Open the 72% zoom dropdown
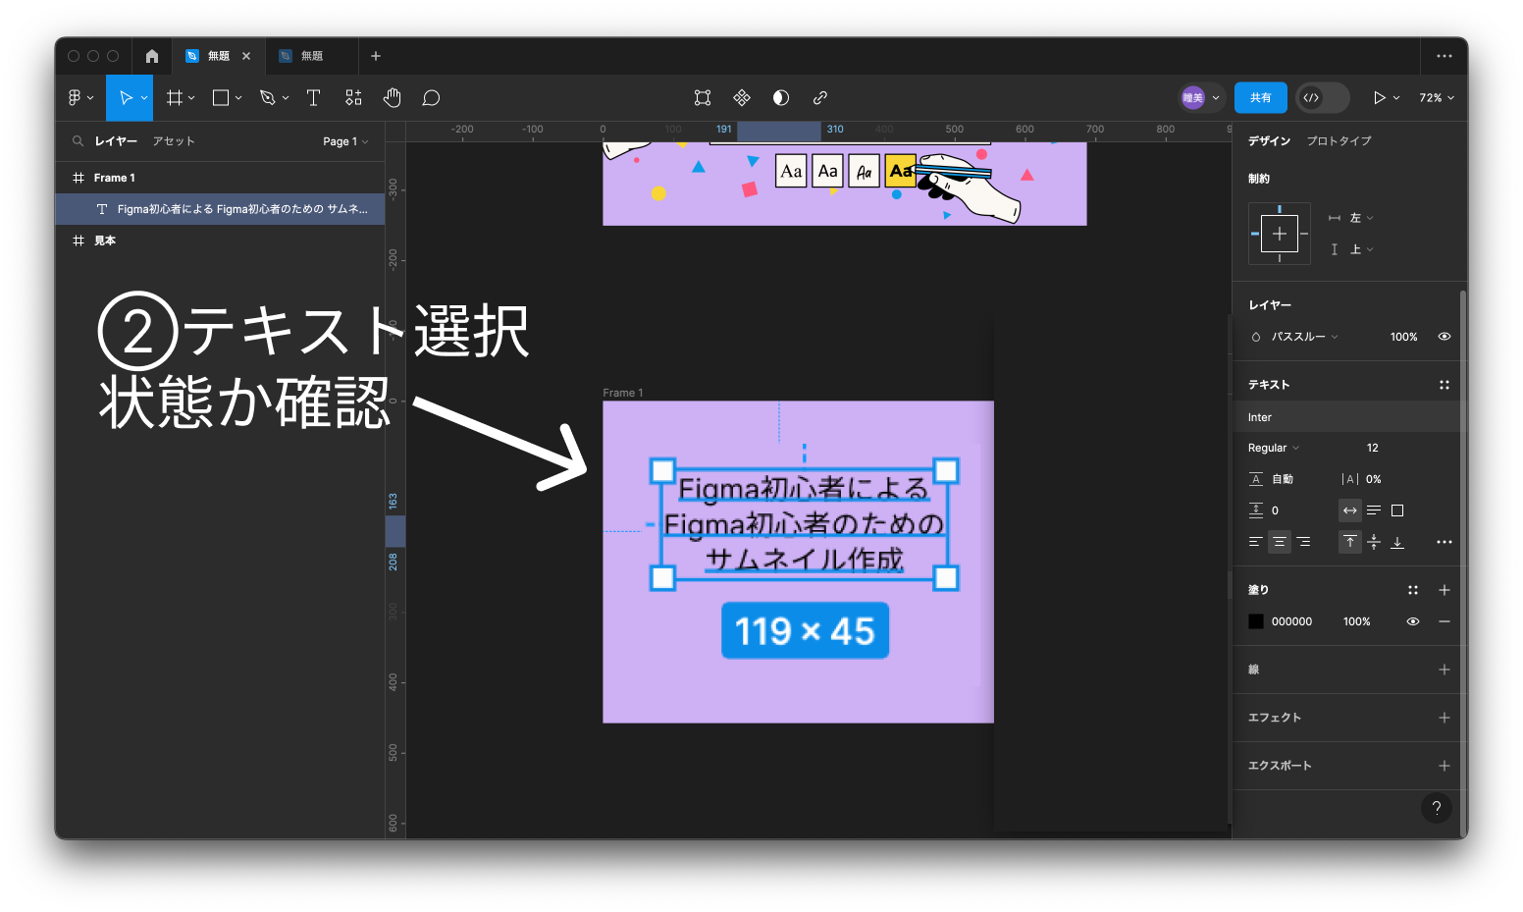This screenshot has height=912, width=1523. click(1437, 97)
